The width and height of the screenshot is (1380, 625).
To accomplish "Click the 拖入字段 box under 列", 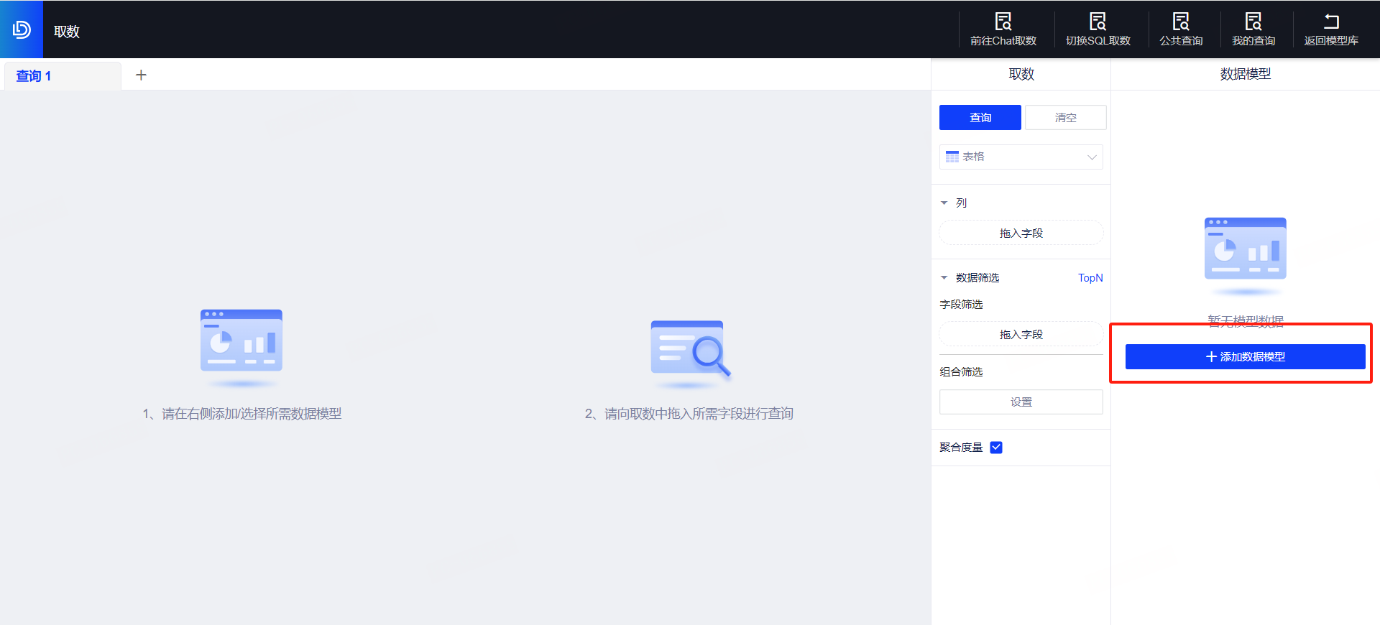I will tap(1021, 233).
